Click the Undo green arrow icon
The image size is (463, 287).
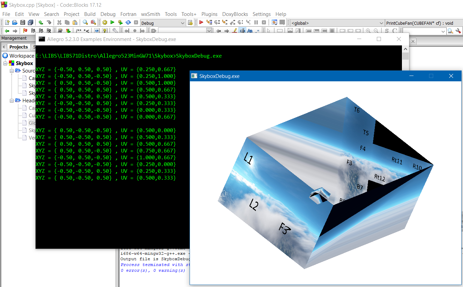coord(41,23)
